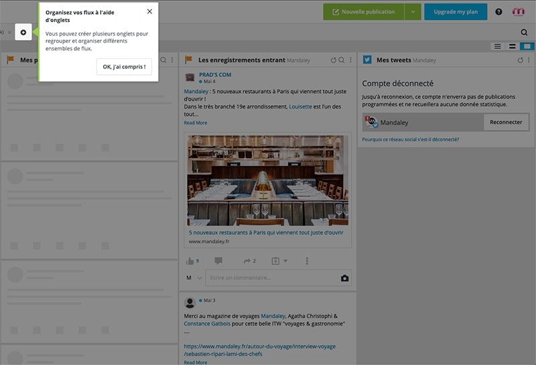This screenshot has height=365, width=536.
Task: Open the Louisette link
Action: (300, 106)
